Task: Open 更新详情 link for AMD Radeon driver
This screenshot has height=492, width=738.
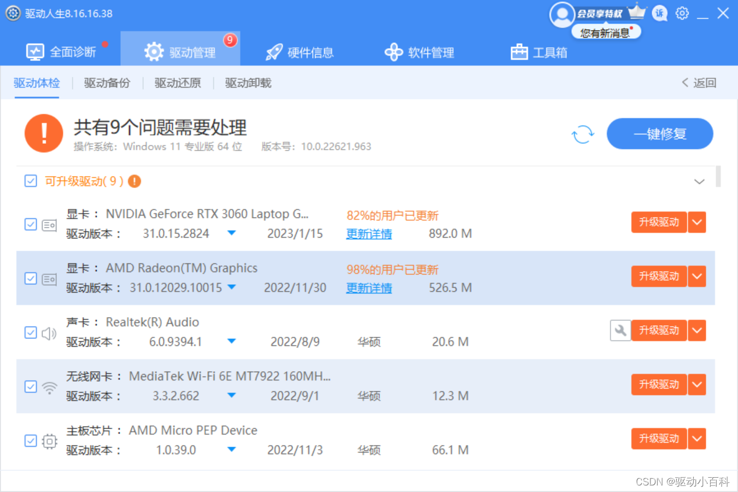Action: (369, 288)
